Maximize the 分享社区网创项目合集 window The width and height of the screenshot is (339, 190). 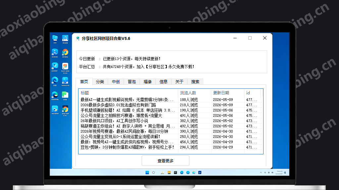pos(250,38)
